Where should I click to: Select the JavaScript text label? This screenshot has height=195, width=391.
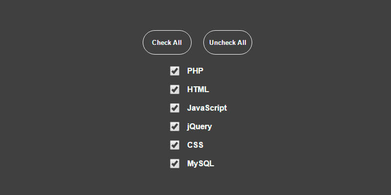pos(207,108)
